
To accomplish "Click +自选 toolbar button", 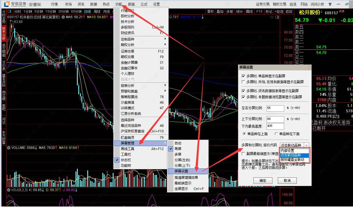I will point(279,11).
